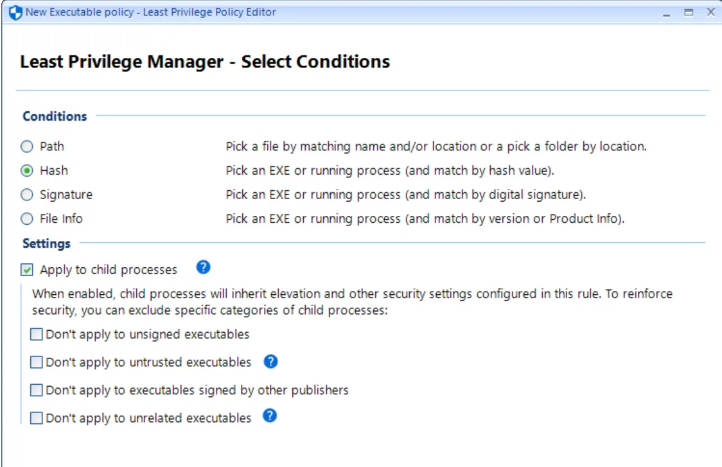Uncheck Apply to child processes
Image resolution: width=722 pixels, height=467 pixels.
tap(28, 270)
